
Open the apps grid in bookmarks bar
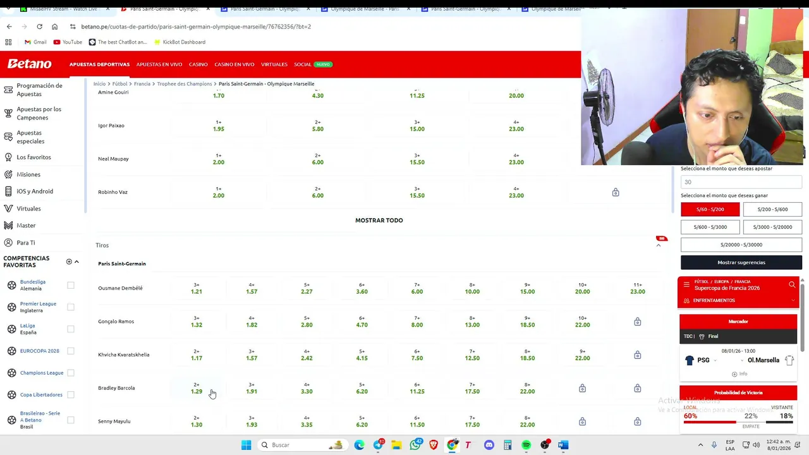8,42
